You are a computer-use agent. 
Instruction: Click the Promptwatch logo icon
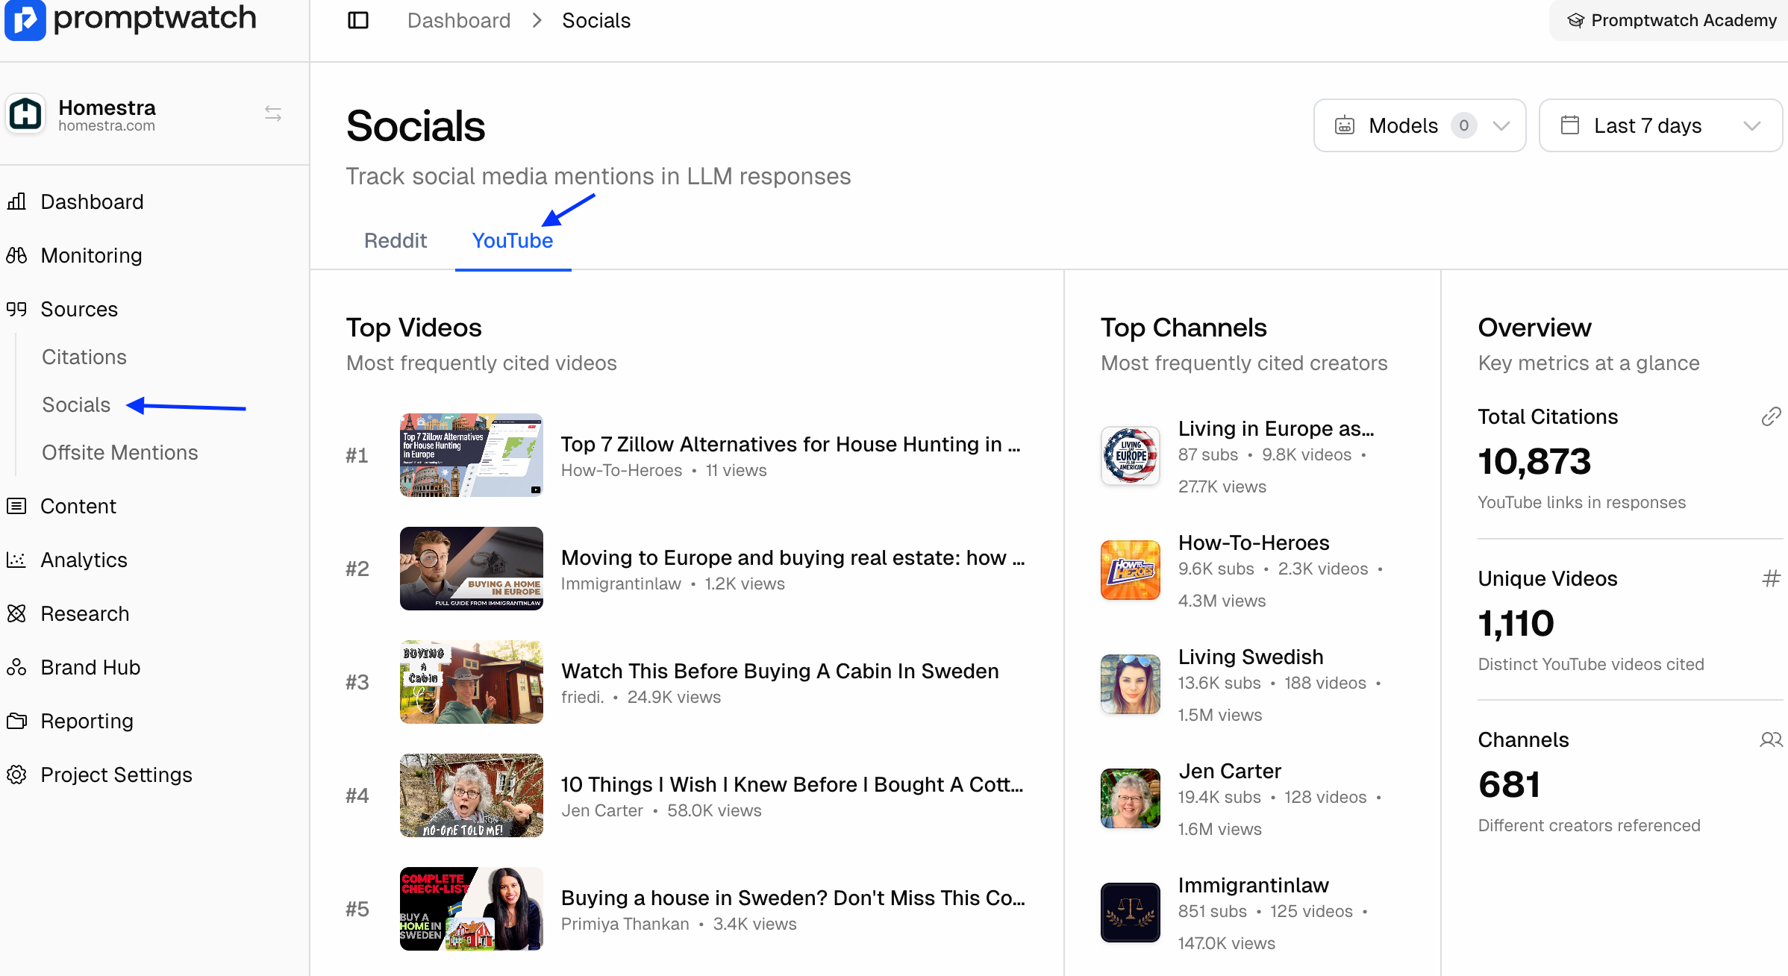[x=25, y=19]
